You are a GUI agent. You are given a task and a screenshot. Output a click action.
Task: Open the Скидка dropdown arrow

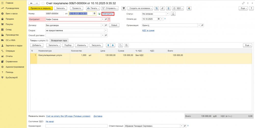(x=106, y=30)
